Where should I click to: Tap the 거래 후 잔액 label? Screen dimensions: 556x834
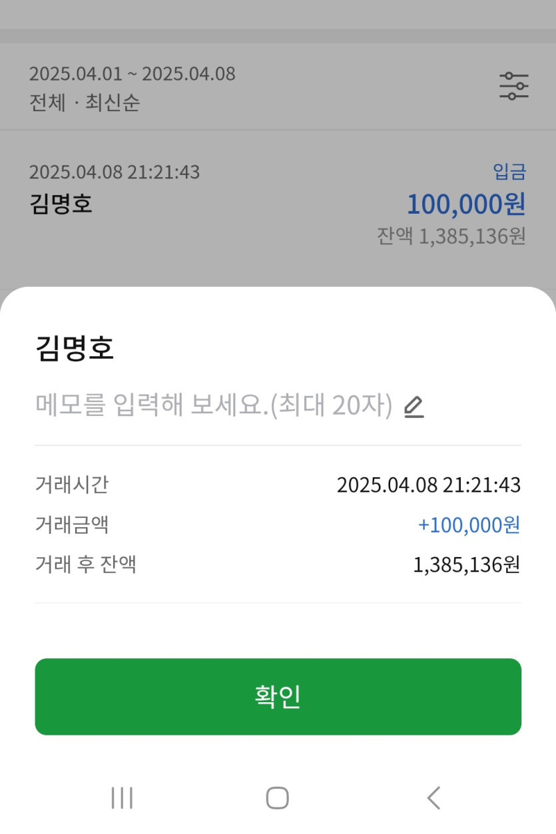[x=85, y=565]
